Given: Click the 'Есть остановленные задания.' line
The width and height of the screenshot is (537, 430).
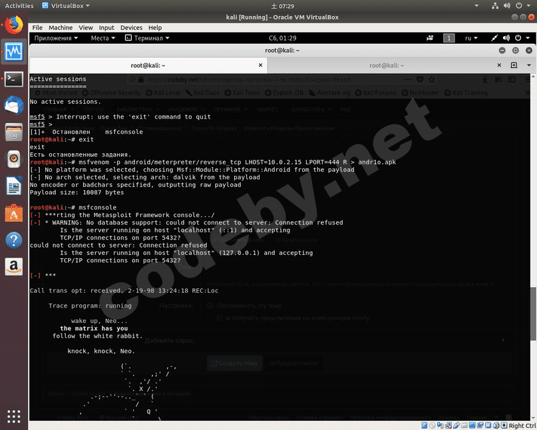Looking at the screenshot, I should 81,154.
